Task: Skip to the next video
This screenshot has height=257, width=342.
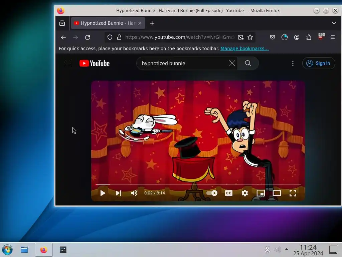Action: 119,193
